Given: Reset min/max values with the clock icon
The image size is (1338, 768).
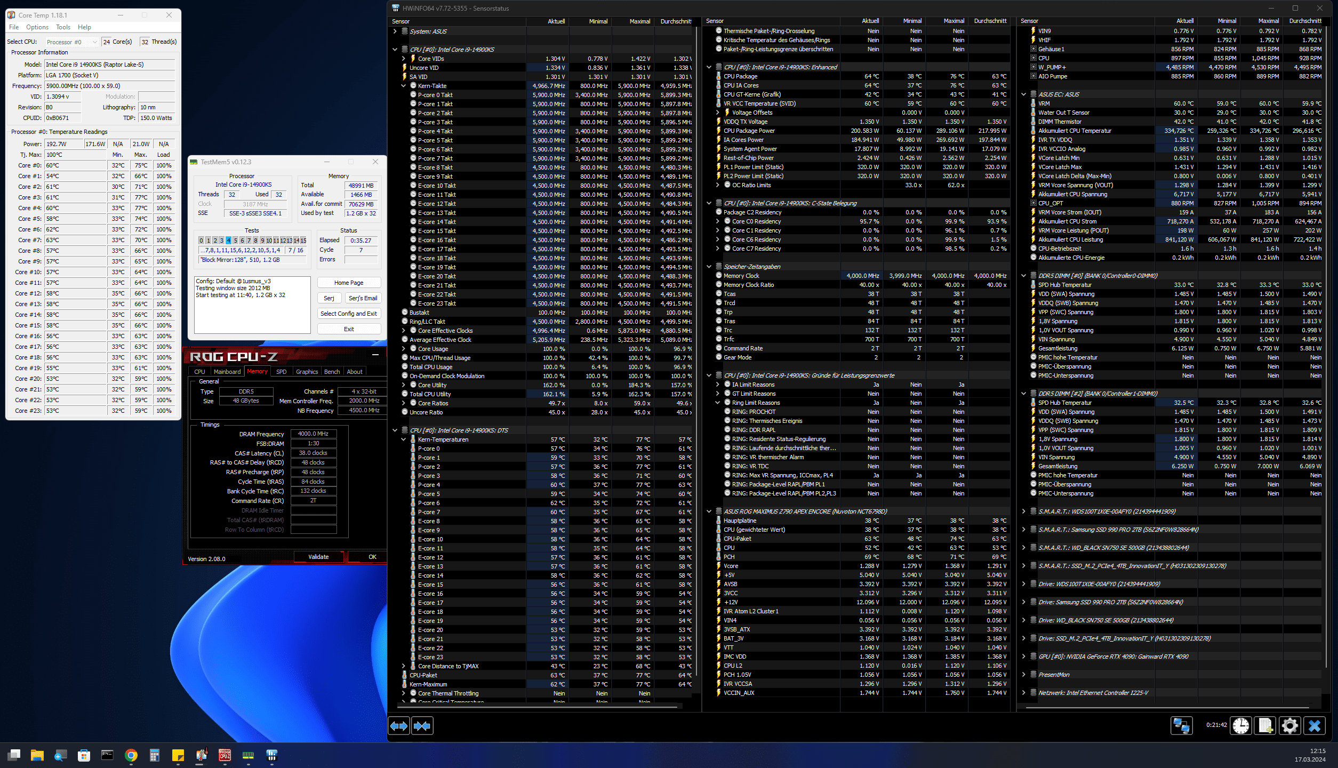Looking at the screenshot, I should 1241,725.
